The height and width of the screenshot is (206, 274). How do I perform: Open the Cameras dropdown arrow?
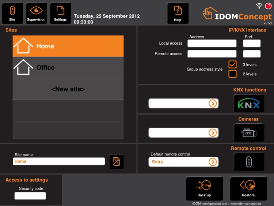213,133
